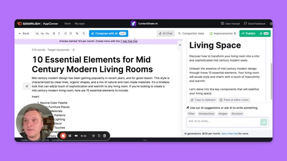Focus the Ask AI to write field

tap(223, 122)
